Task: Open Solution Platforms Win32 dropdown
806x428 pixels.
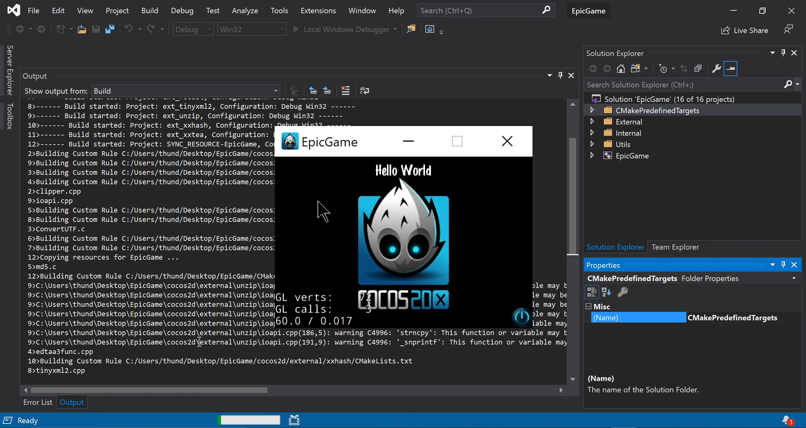Action: [251, 29]
